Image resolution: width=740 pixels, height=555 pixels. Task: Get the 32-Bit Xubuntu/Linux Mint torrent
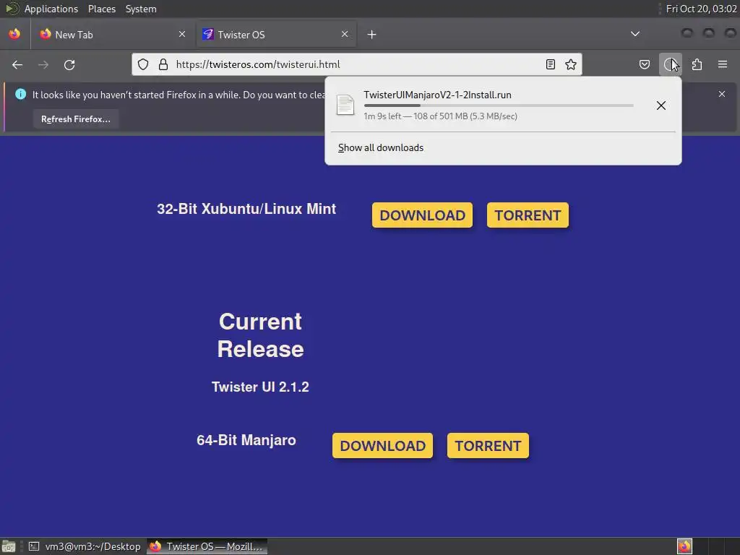[528, 215]
